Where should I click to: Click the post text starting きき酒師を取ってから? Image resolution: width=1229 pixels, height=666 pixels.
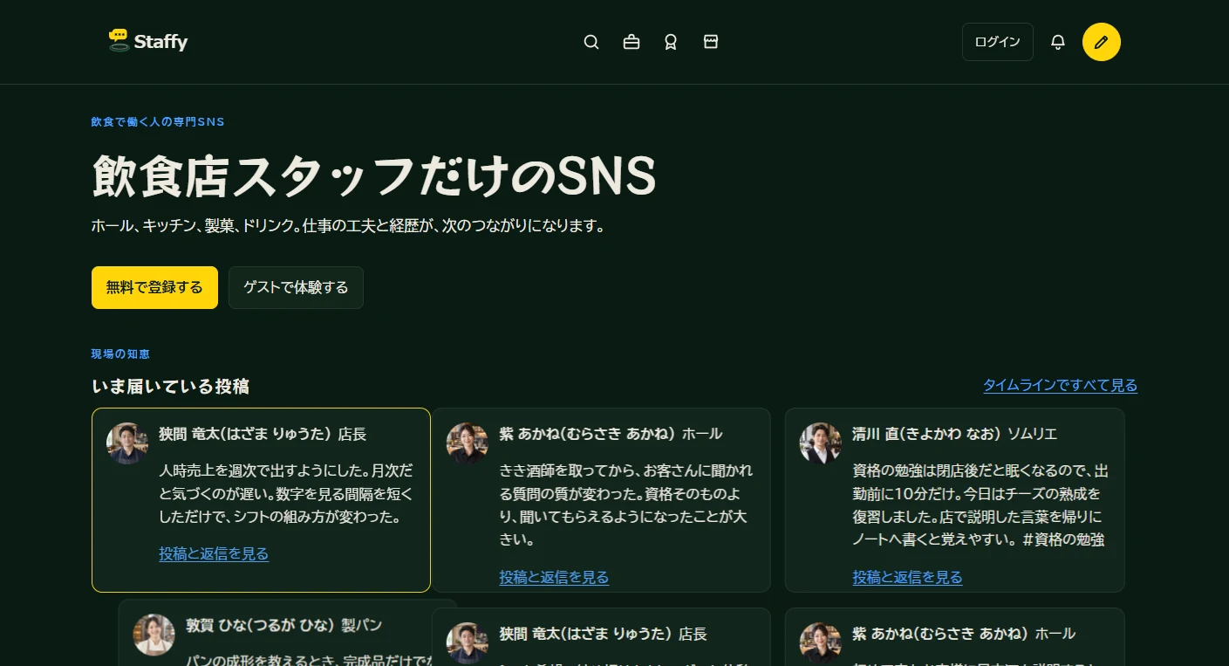tap(625, 505)
